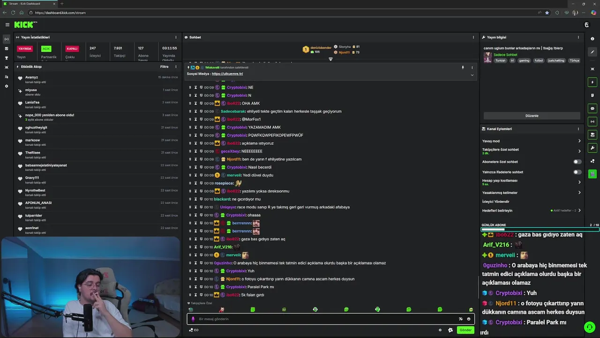This screenshot has width=600, height=338.
Task: Open the trophy achievements icon in left sidebar
Action: point(7,58)
